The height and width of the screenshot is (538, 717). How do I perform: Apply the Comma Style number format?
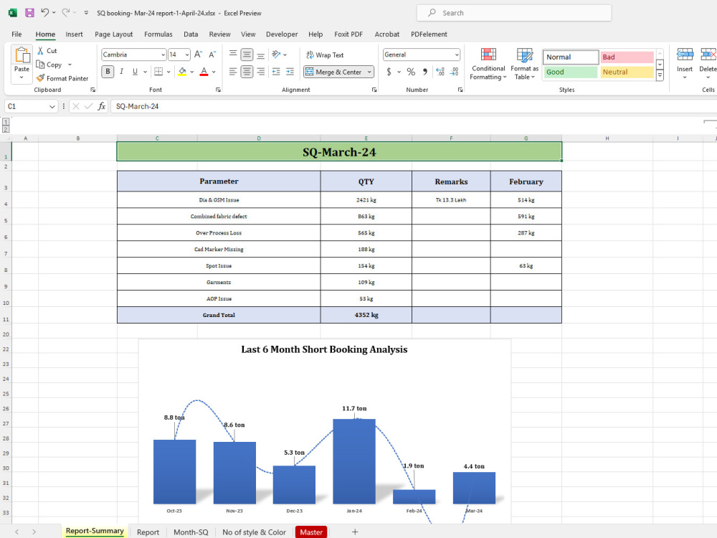point(427,72)
